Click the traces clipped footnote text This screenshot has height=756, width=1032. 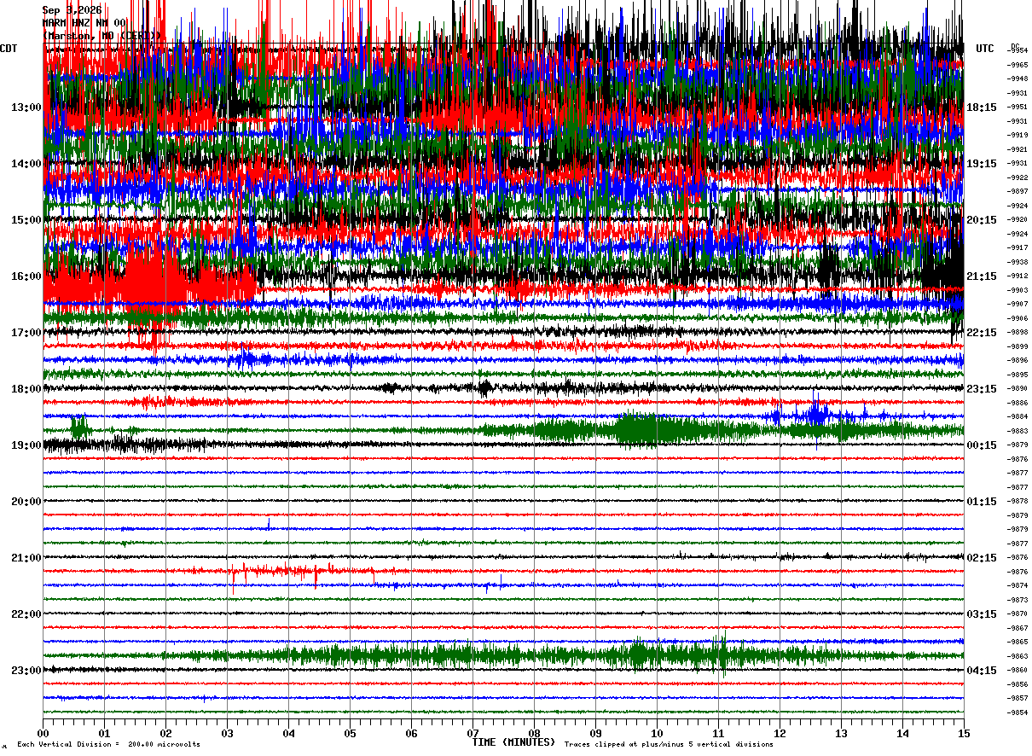pos(669,744)
